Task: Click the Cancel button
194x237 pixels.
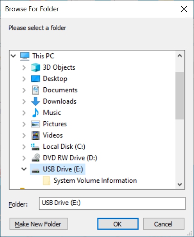Action: pos(164,224)
